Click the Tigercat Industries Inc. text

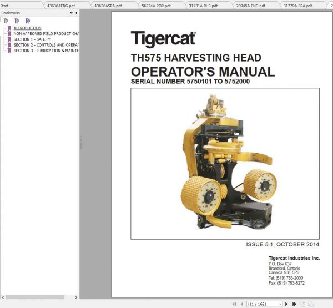[x=294, y=258]
